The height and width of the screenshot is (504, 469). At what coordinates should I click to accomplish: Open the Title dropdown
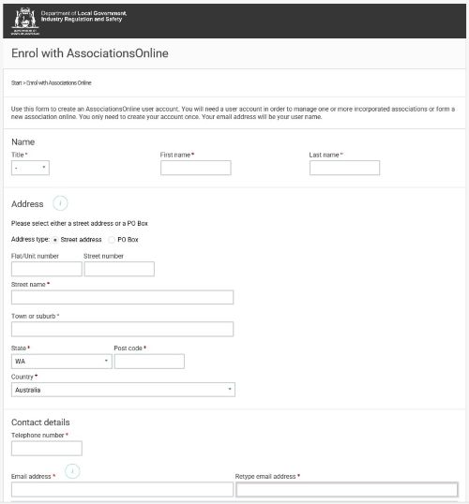click(30, 168)
